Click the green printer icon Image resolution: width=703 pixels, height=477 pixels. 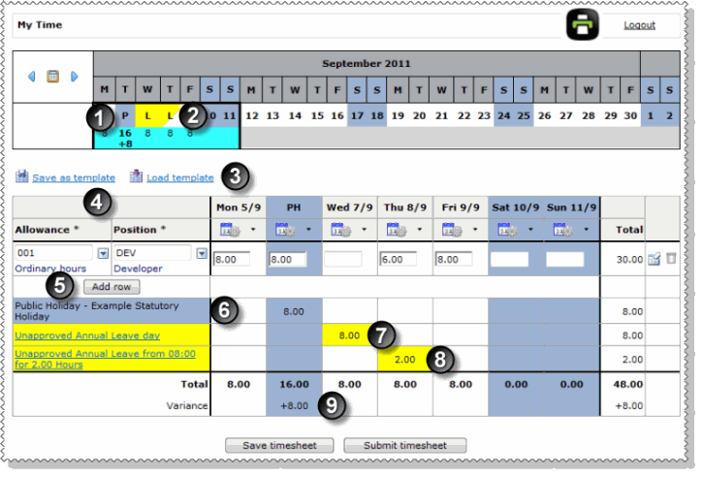click(x=582, y=24)
